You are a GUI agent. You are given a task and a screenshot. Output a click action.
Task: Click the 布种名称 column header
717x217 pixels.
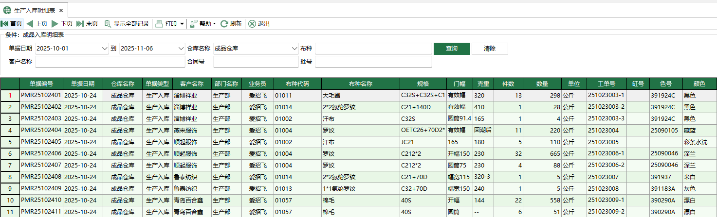[361, 83]
